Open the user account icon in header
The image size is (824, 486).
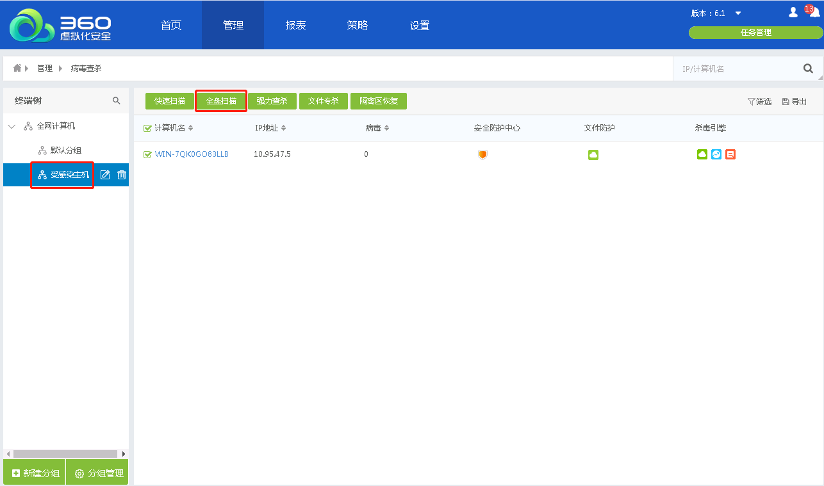793,12
